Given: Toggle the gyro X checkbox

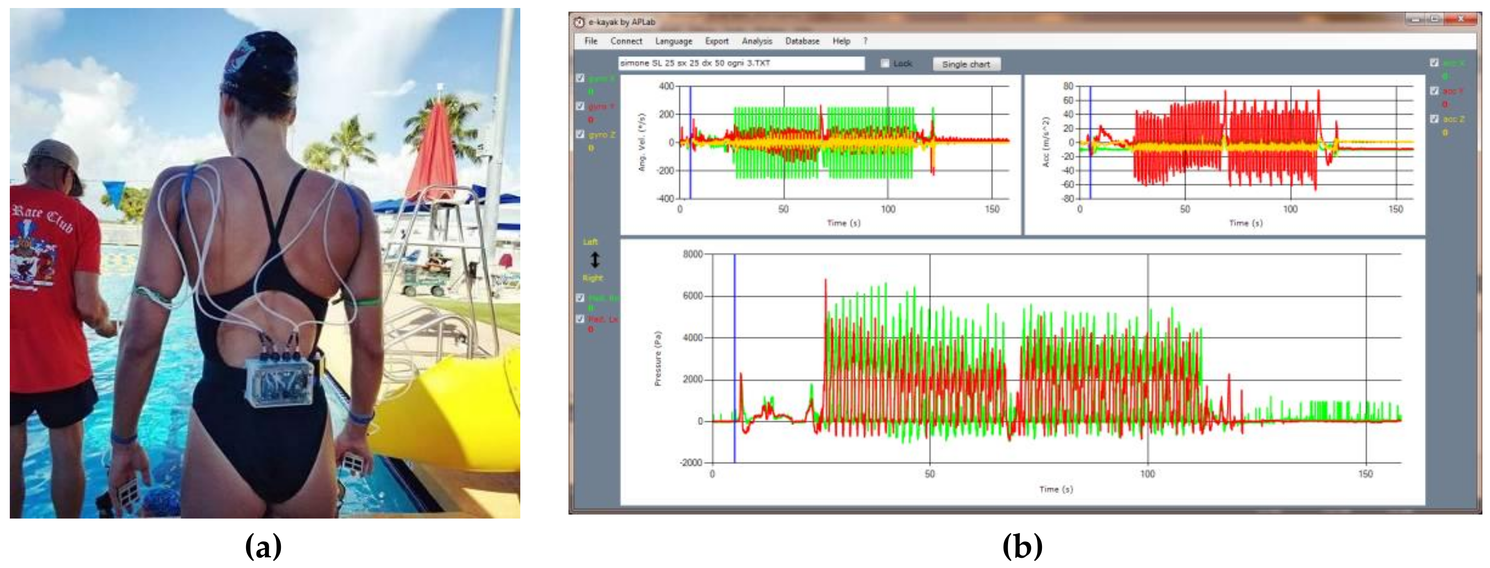Looking at the screenshot, I should pyautogui.click(x=580, y=78).
